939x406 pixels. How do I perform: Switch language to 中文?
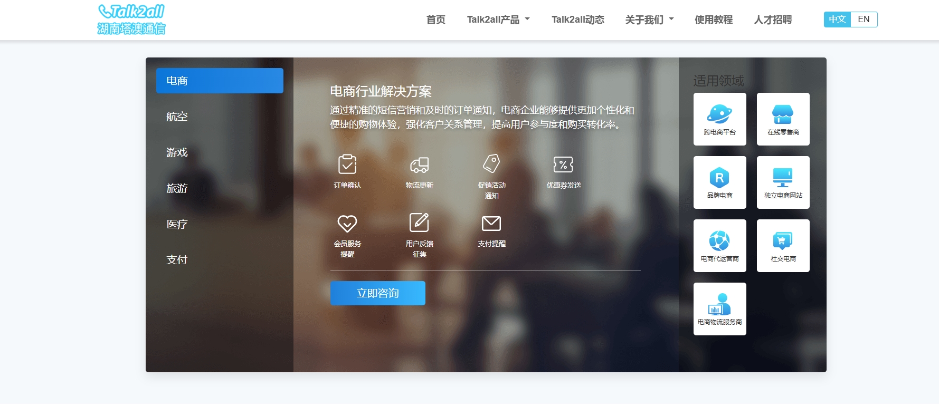pyautogui.click(x=837, y=20)
